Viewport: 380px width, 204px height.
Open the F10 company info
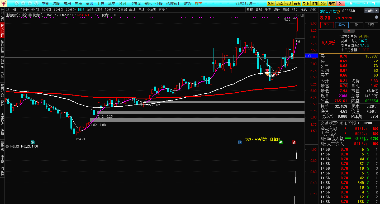(294, 10)
